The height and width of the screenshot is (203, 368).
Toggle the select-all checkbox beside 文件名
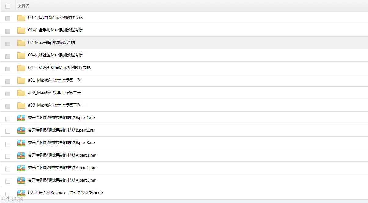point(8,6)
